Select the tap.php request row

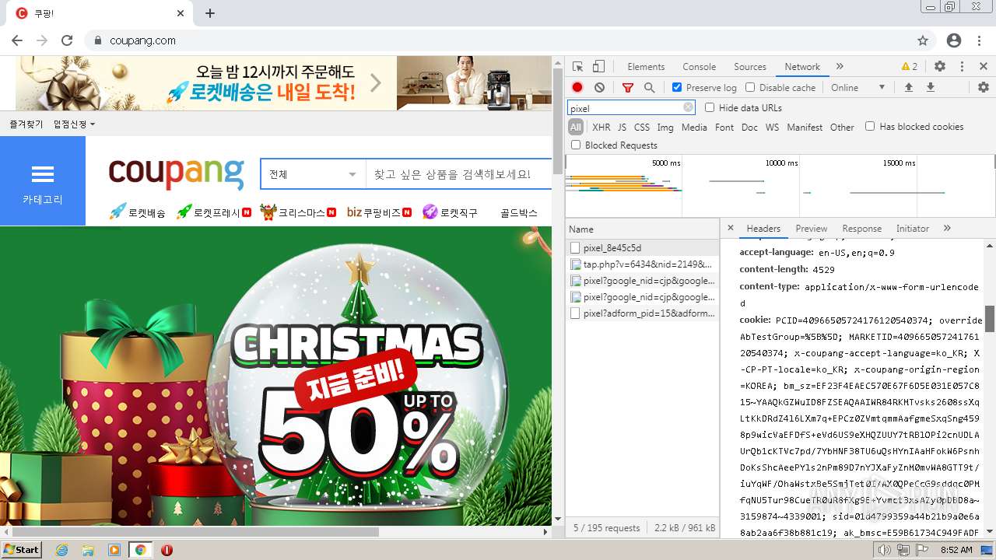point(643,264)
